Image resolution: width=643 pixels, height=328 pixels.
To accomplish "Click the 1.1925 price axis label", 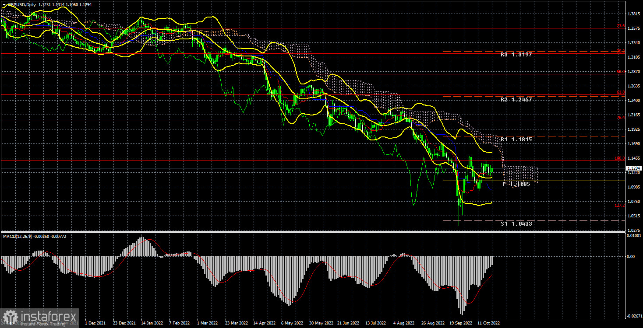I will [x=633, y=129].
